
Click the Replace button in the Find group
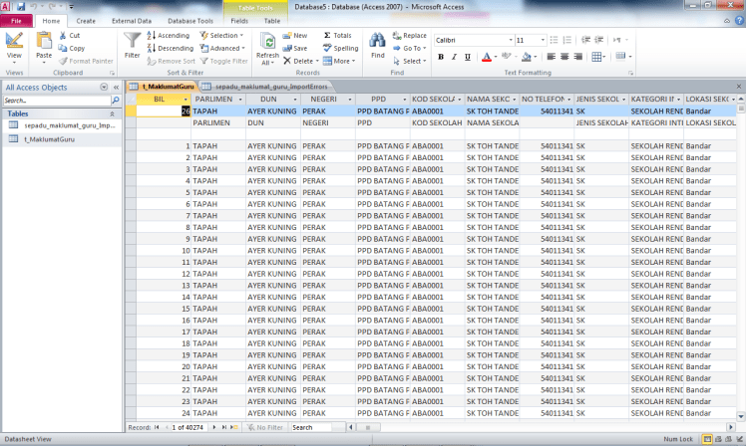[410, 35]
